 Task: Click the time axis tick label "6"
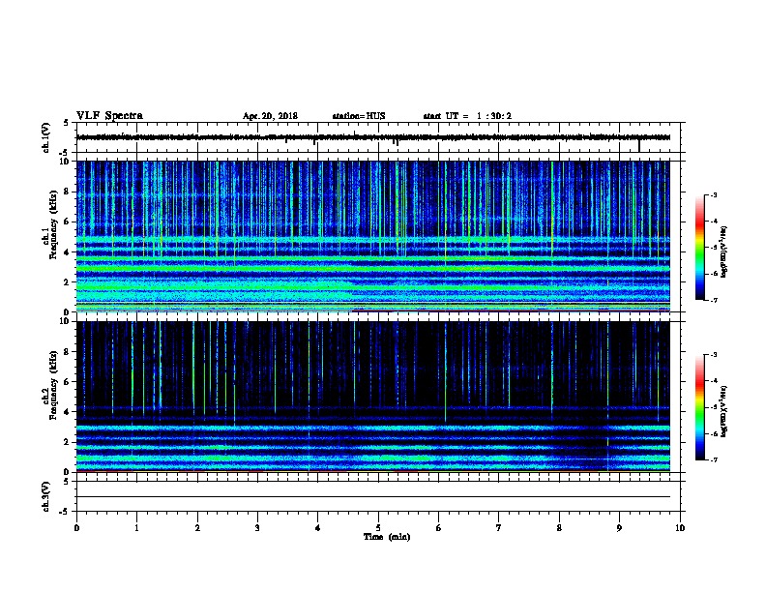pyautogui.click(x=438, y=528)
